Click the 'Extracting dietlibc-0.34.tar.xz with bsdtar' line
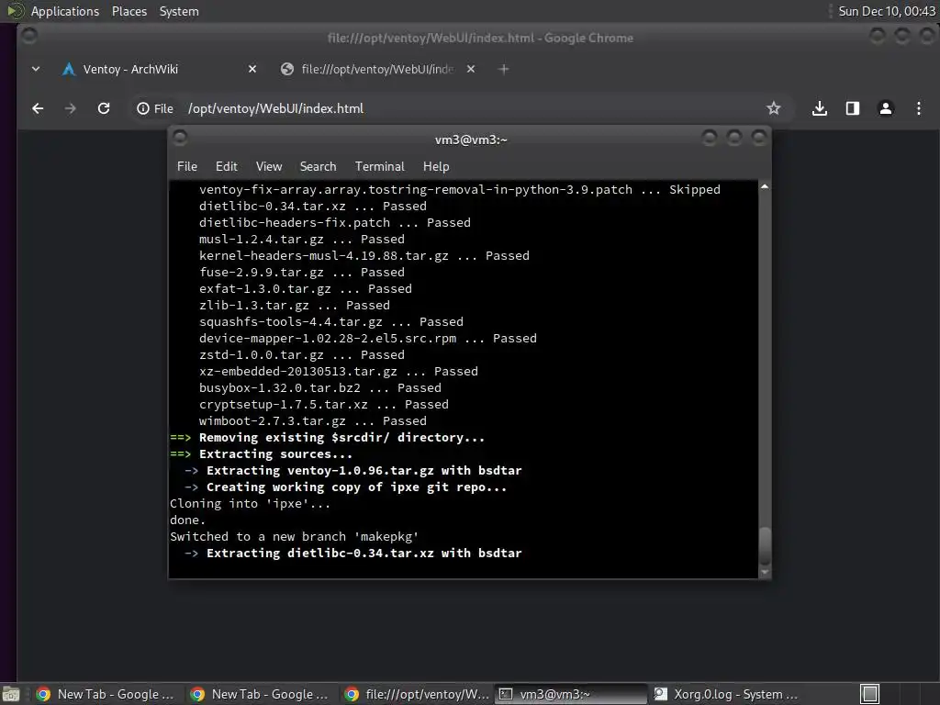This screenshot has height=705, width=940. point(364,554)
